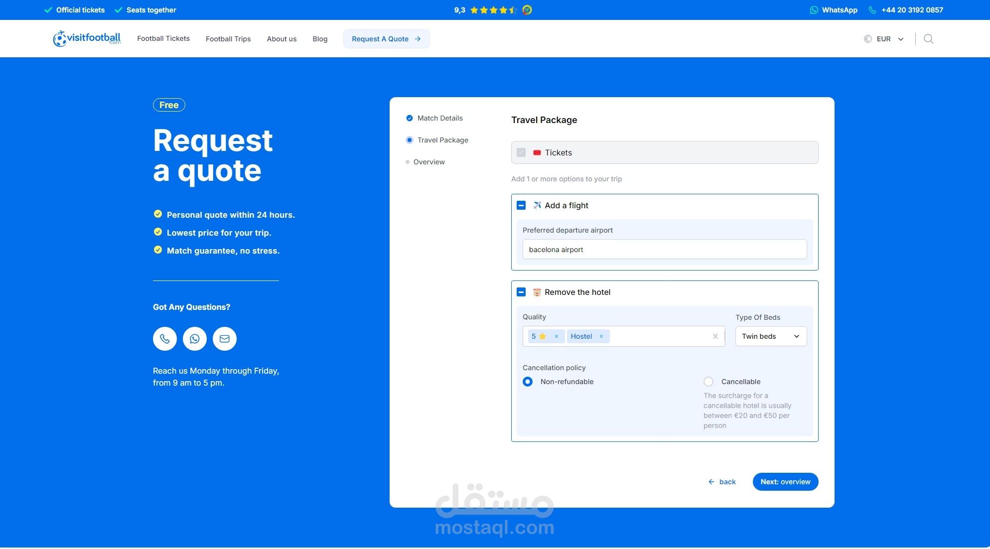Select the Cancellable radio option
This screenshot has height=549, width=990.
coord(708,382)
